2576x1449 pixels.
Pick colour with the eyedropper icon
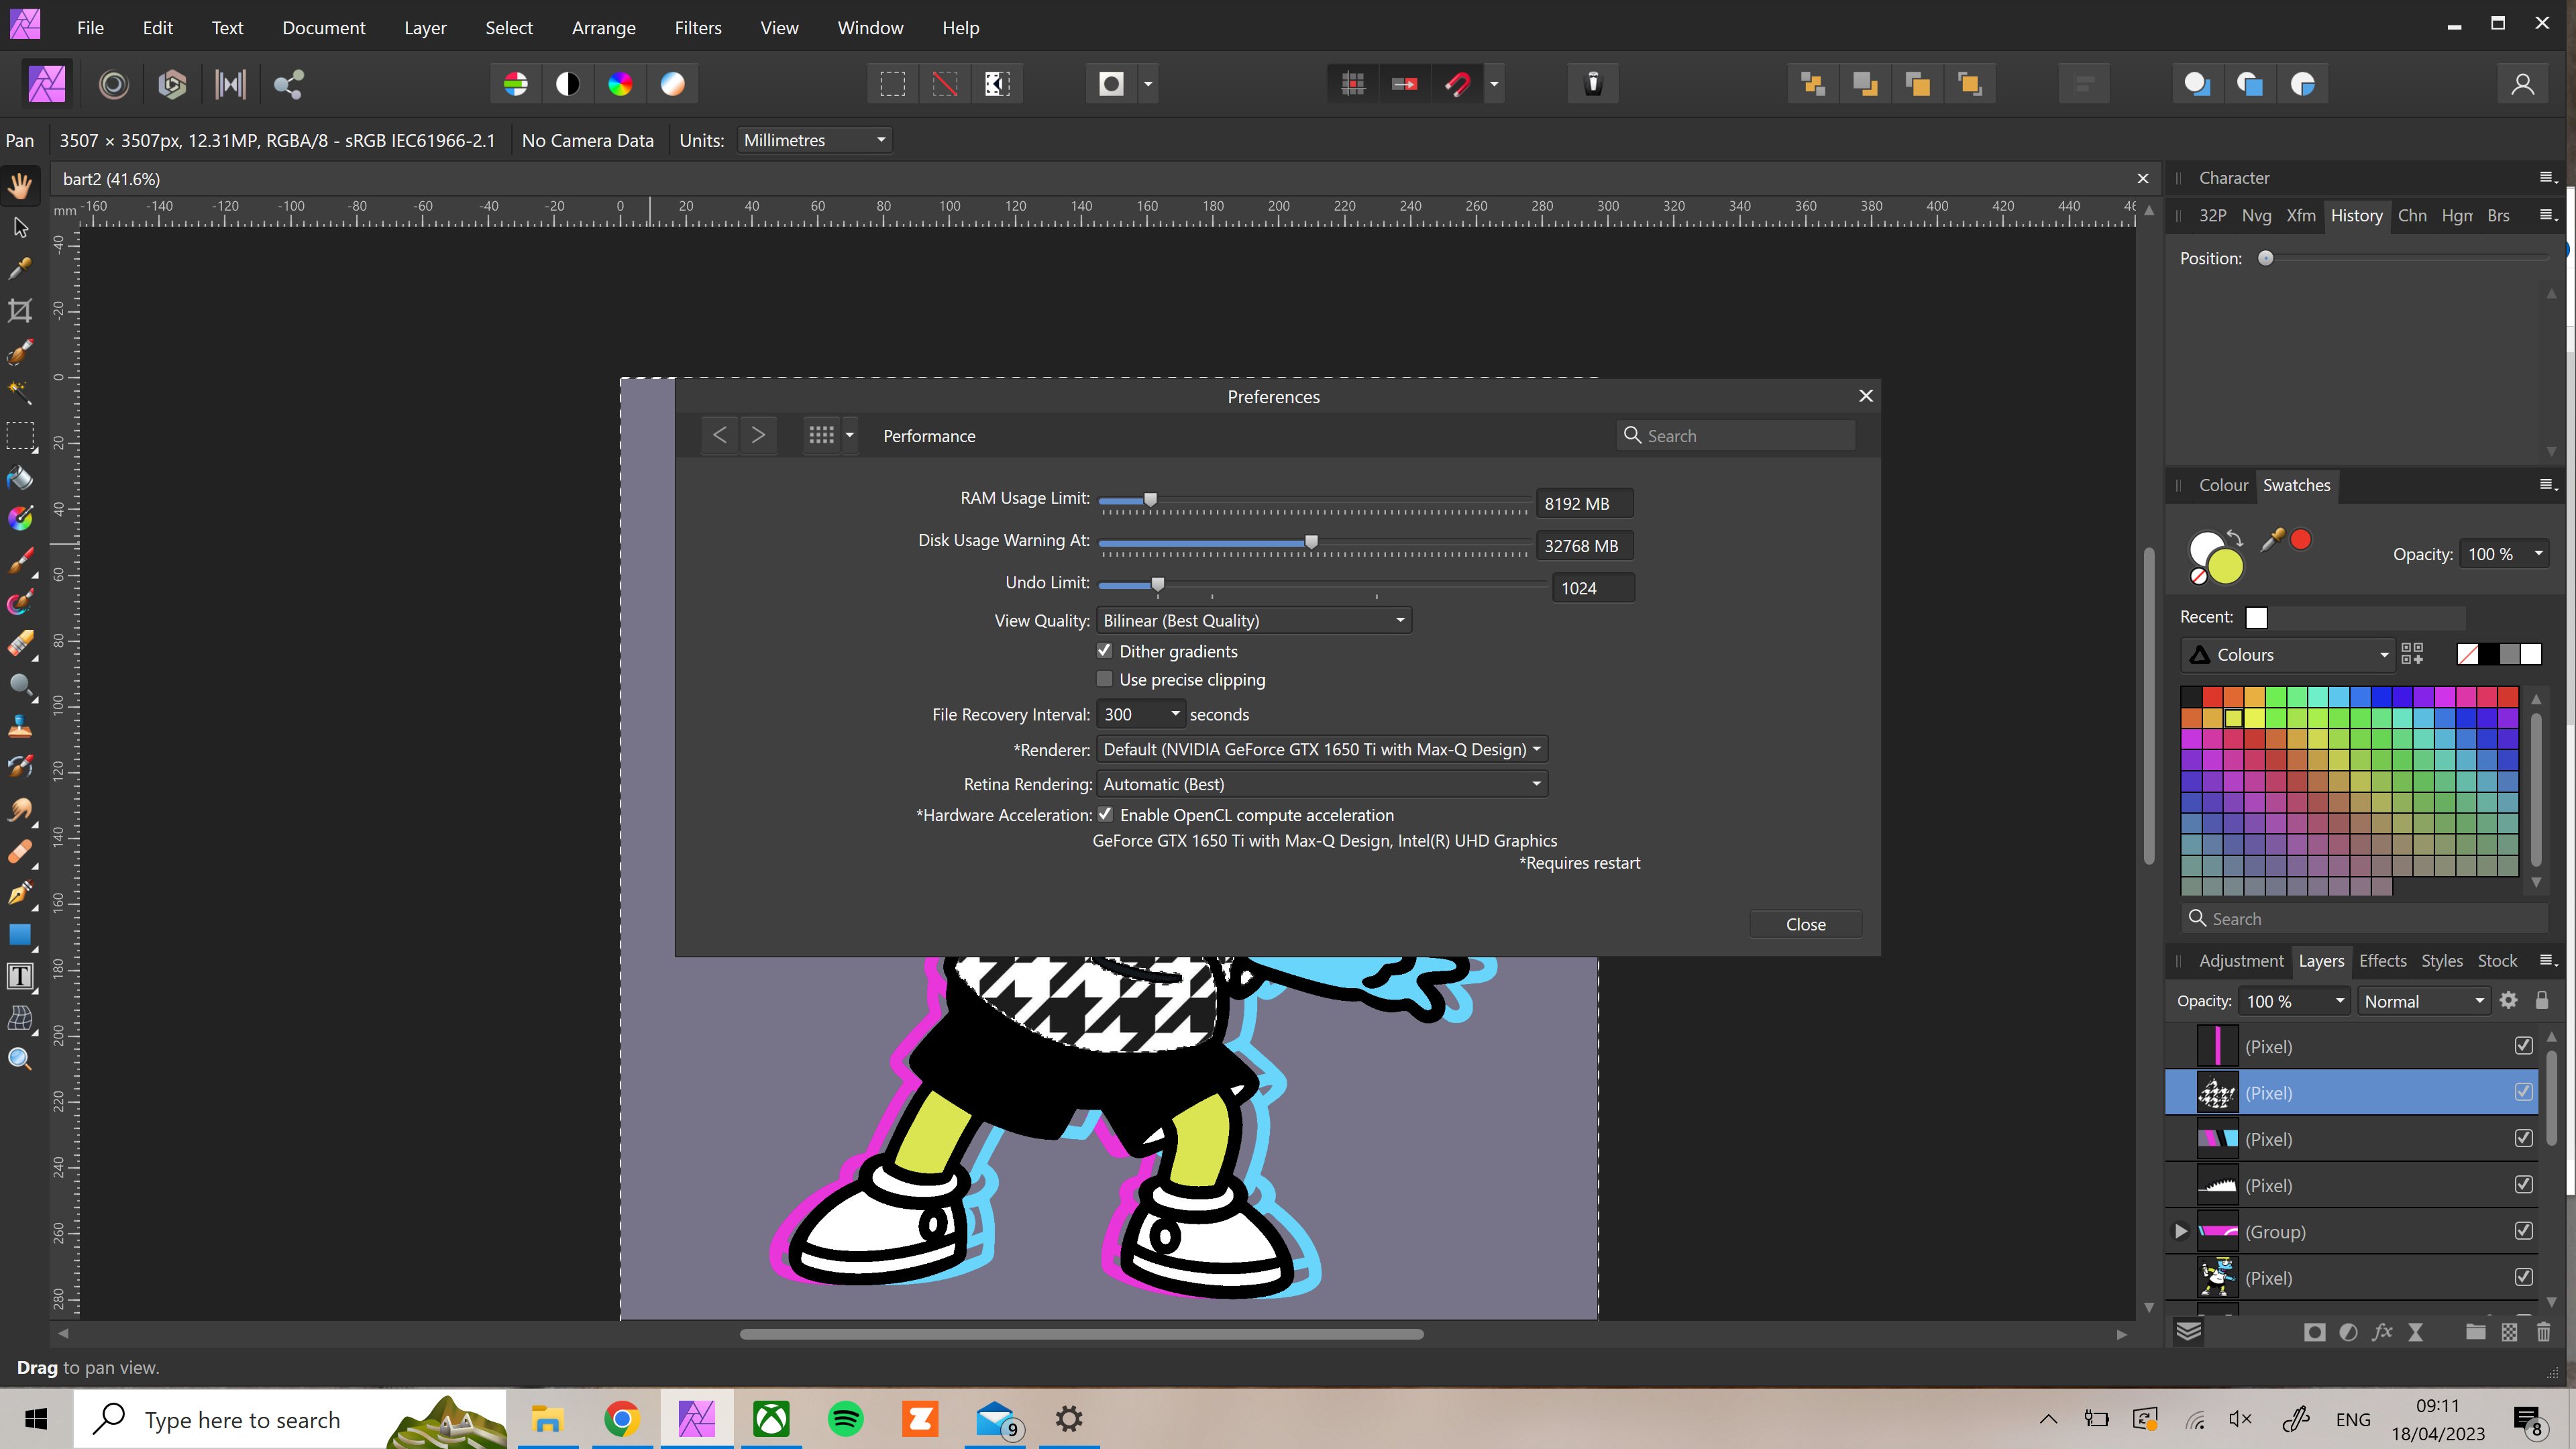tap(2271, 540)
